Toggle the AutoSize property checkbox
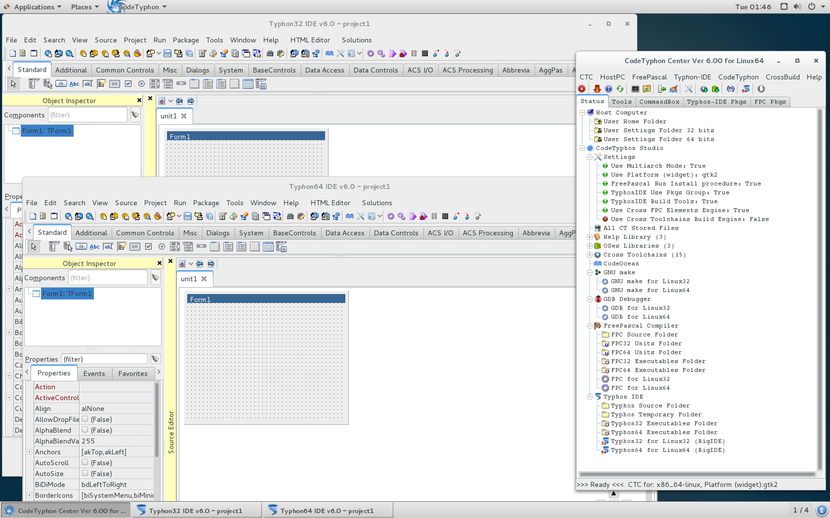This screenshot has height=518, width=830. 85,473
